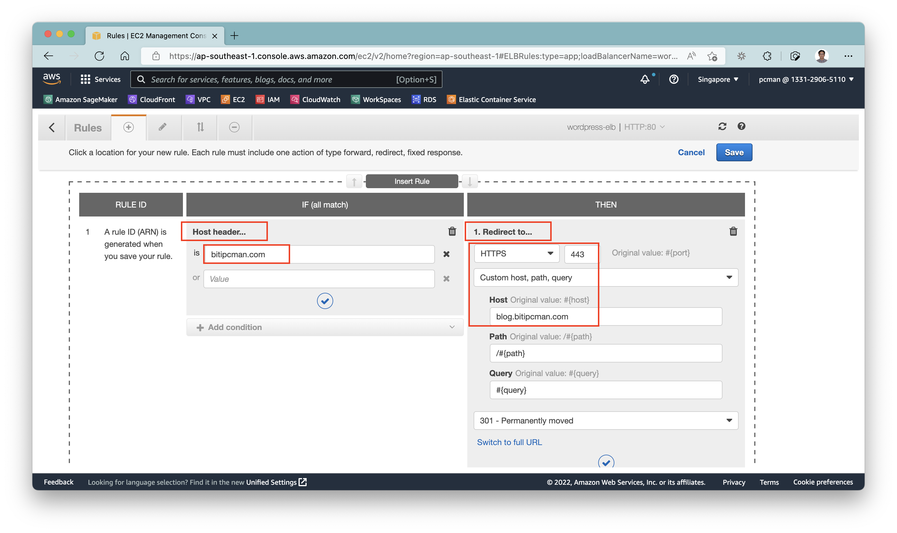897x533 pixels.
Task: Open Elastic Container Service shortcut
Action: pyautogui.click(x=491, y=99)
